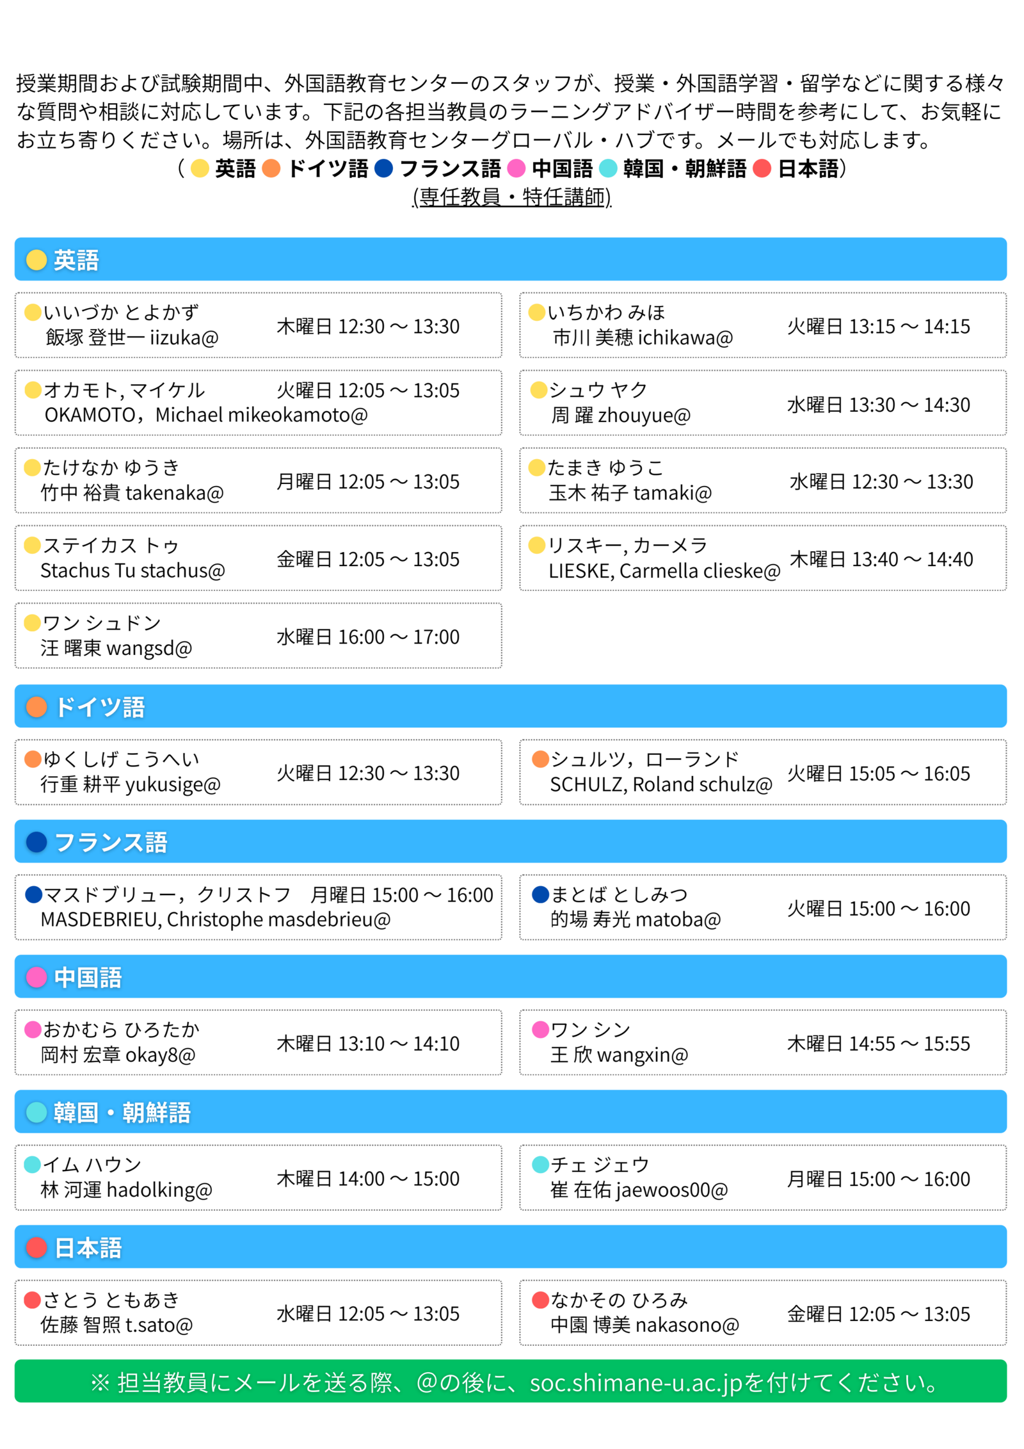Click the 周 躍 zhouyue@ entry
This screenshot has width=1024, height=1449.
click(x=621, y=416)
